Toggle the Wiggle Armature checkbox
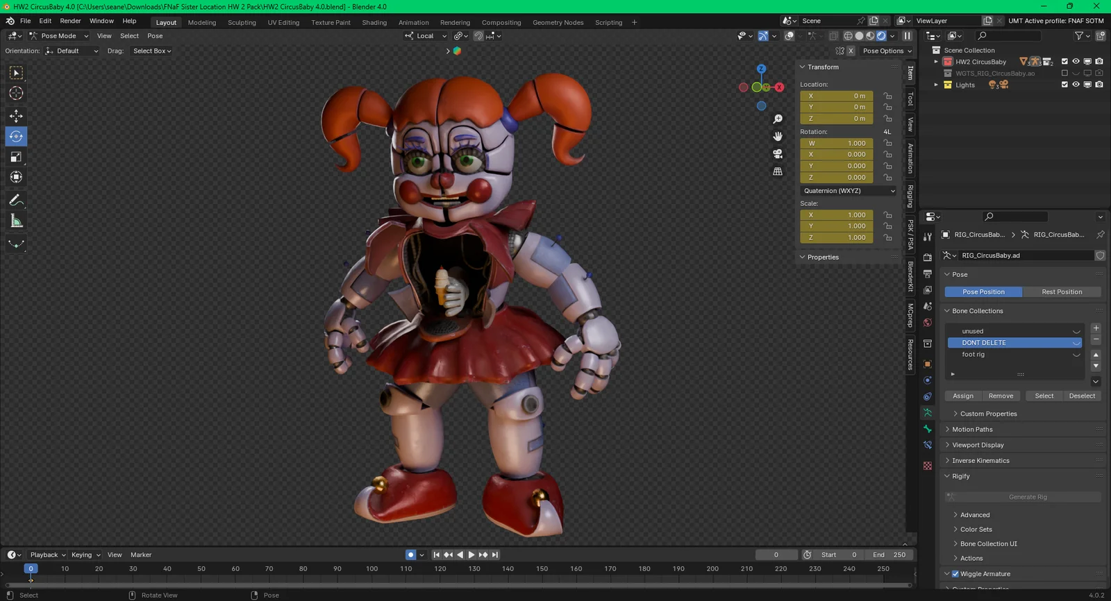This screenshot has height=601, width=1111. tap(955, 574)
